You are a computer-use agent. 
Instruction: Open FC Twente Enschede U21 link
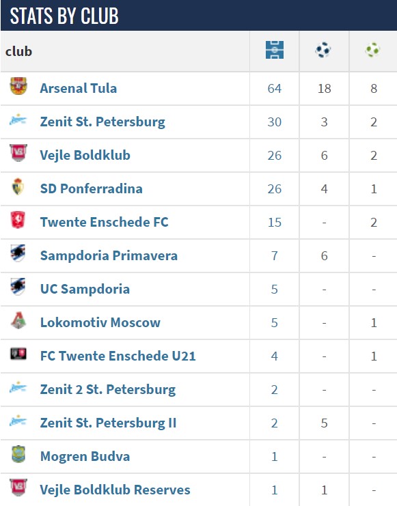point(118,356)
